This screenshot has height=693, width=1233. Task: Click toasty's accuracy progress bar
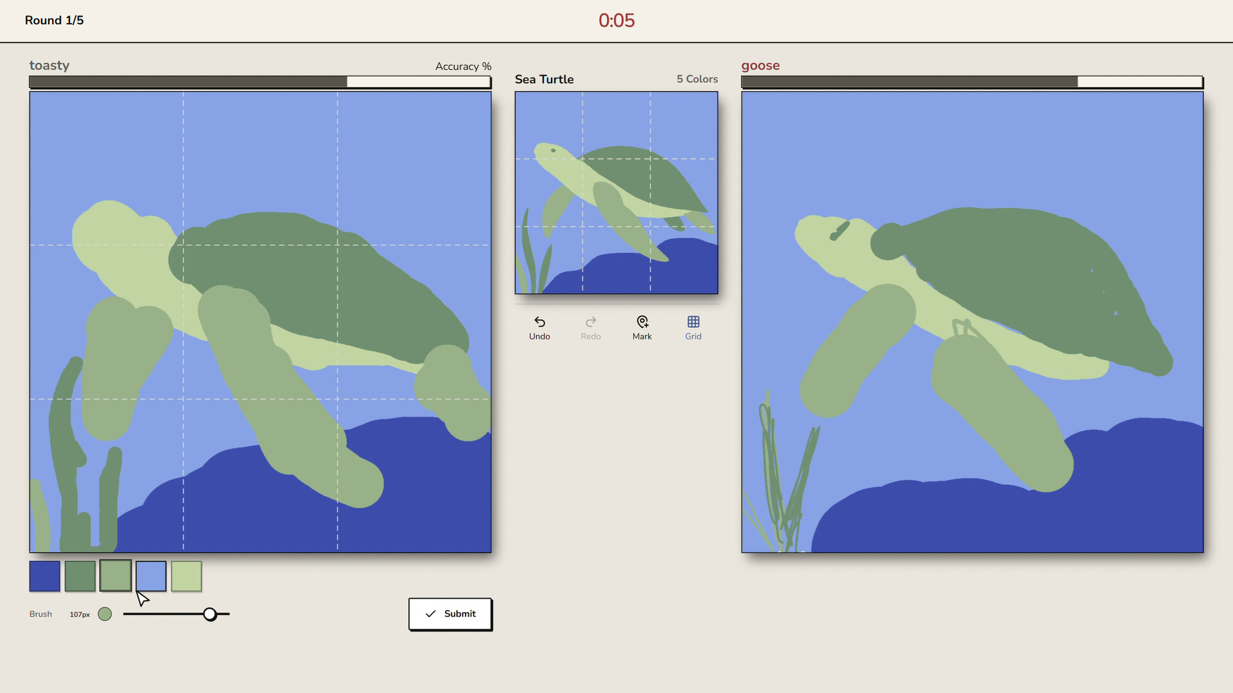[x=260, y=82]
